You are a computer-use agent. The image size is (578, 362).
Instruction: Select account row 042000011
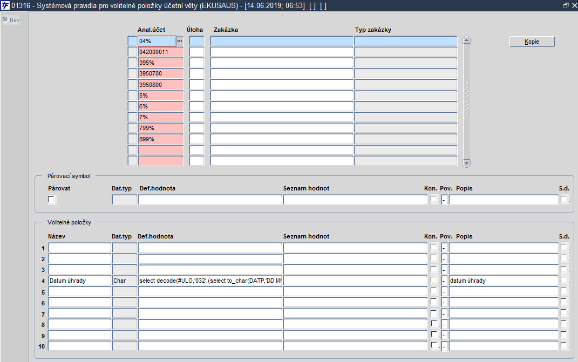pyautogui.click(x=161, y=52)
